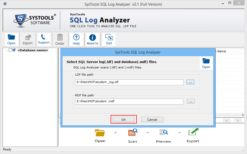The height and width of the screenshot is (154, 247).
Task: Click the Exit toolbar icon
Action: pos(108,39)
